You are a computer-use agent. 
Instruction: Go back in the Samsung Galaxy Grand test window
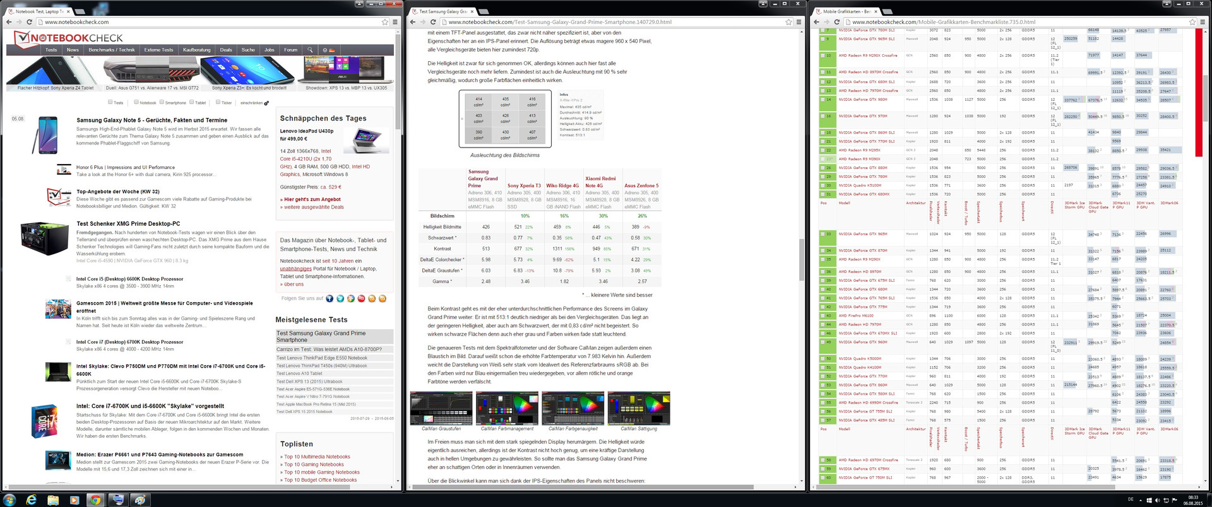[413, 22]
